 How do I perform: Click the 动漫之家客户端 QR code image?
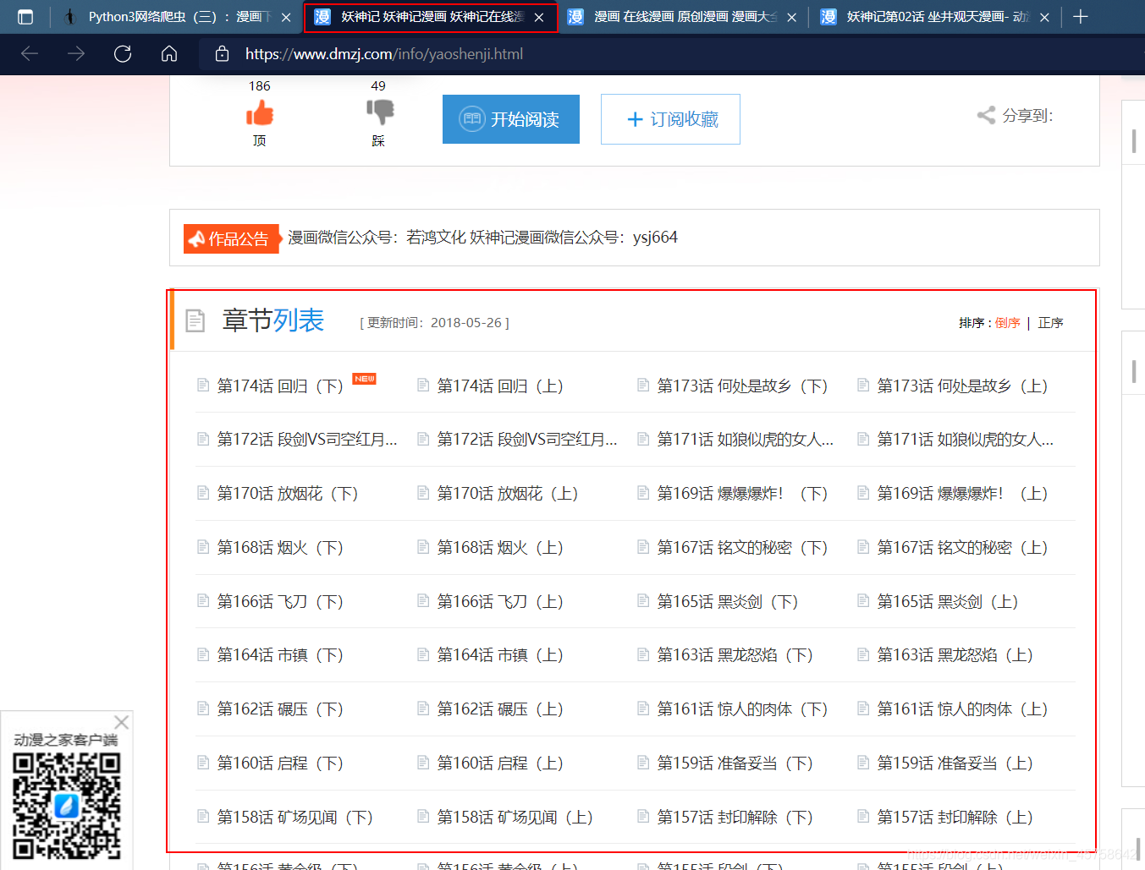[66, 806]
